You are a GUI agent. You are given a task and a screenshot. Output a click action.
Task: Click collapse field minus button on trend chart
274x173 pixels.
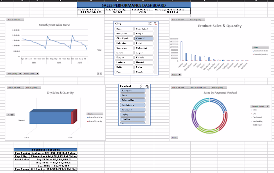[x=101, y=74]
